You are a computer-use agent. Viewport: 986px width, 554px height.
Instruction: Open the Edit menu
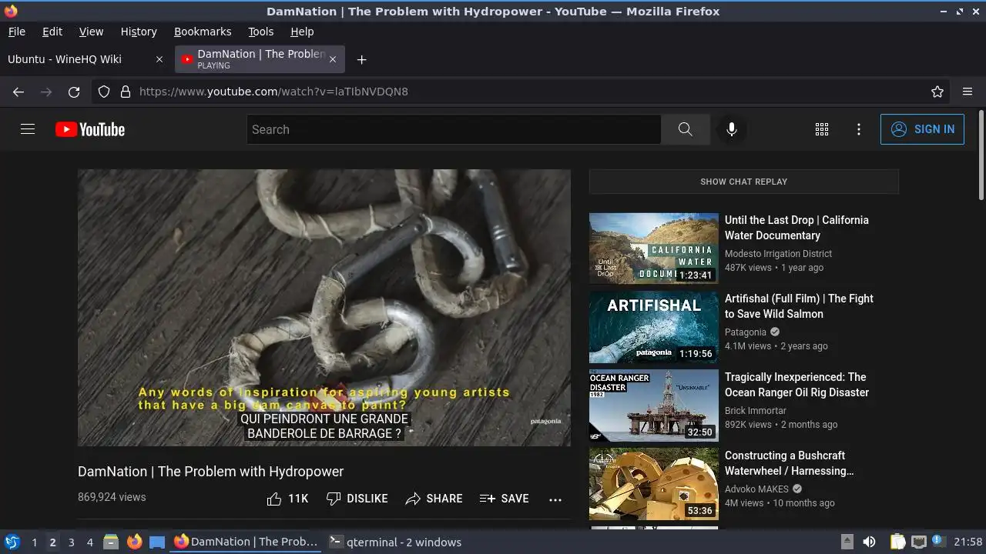coord(52,32)
